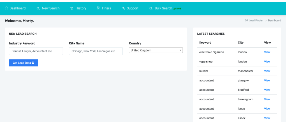
Task: View the accountant glasgow search
Action: [267, 81]
